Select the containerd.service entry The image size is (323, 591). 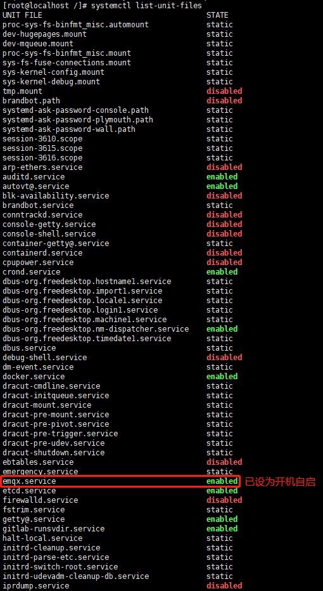coord(42,253)
